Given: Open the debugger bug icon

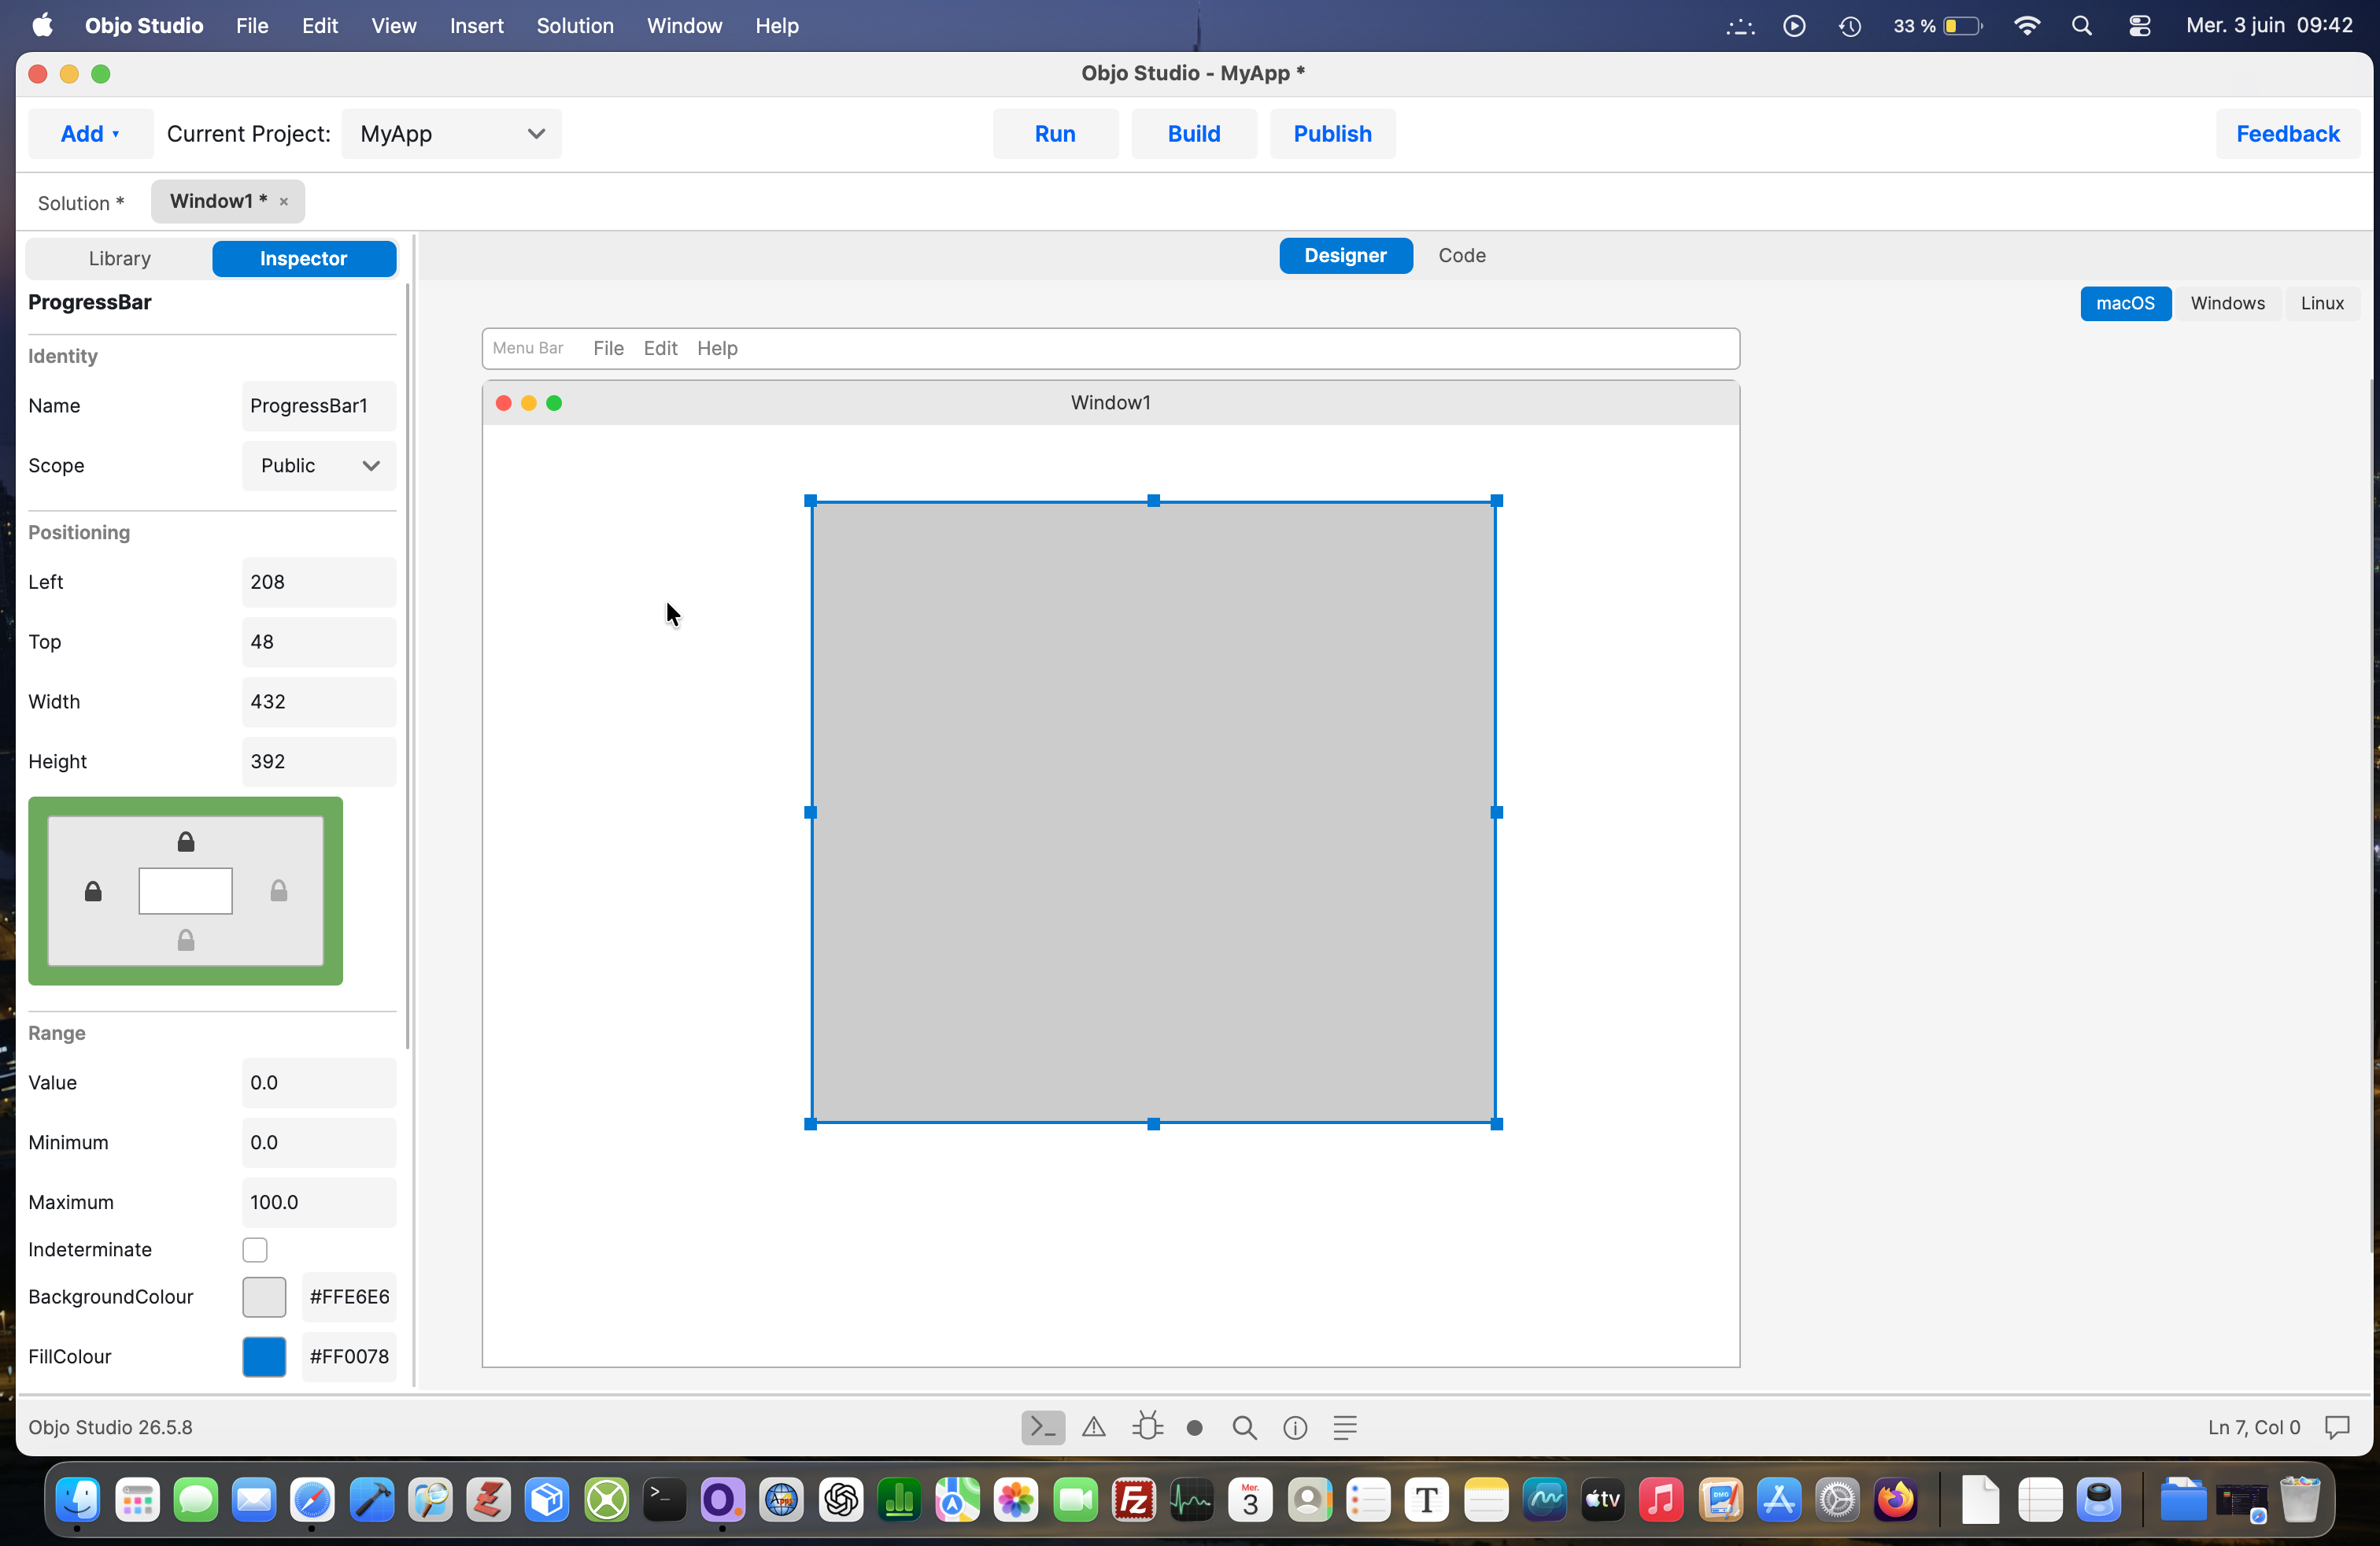Looking at the screenshot, I should click(x=1147, y=1427).
